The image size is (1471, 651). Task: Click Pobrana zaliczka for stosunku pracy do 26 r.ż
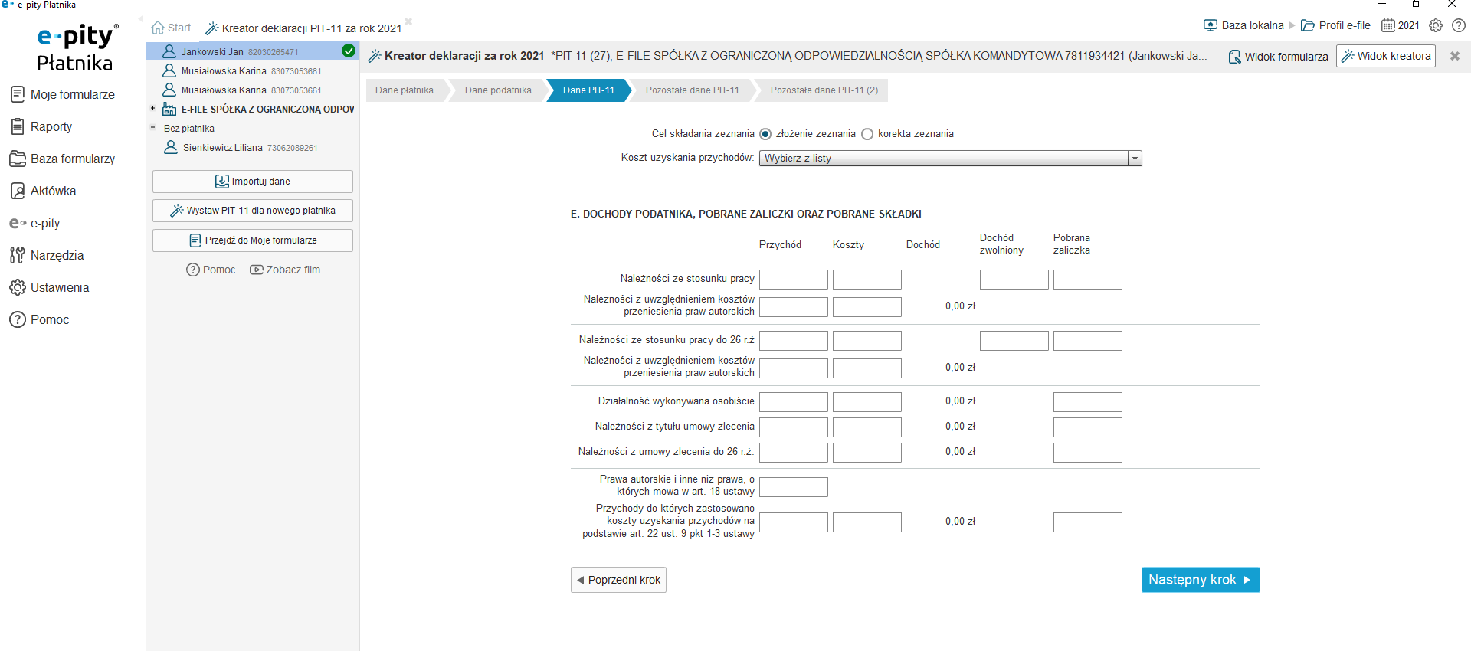tap(1088, 341)
